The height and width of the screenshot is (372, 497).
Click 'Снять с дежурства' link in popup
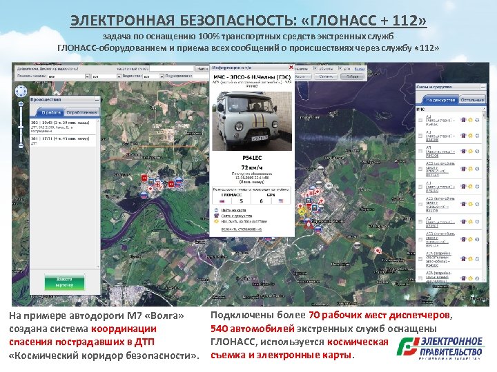[237, 216]
